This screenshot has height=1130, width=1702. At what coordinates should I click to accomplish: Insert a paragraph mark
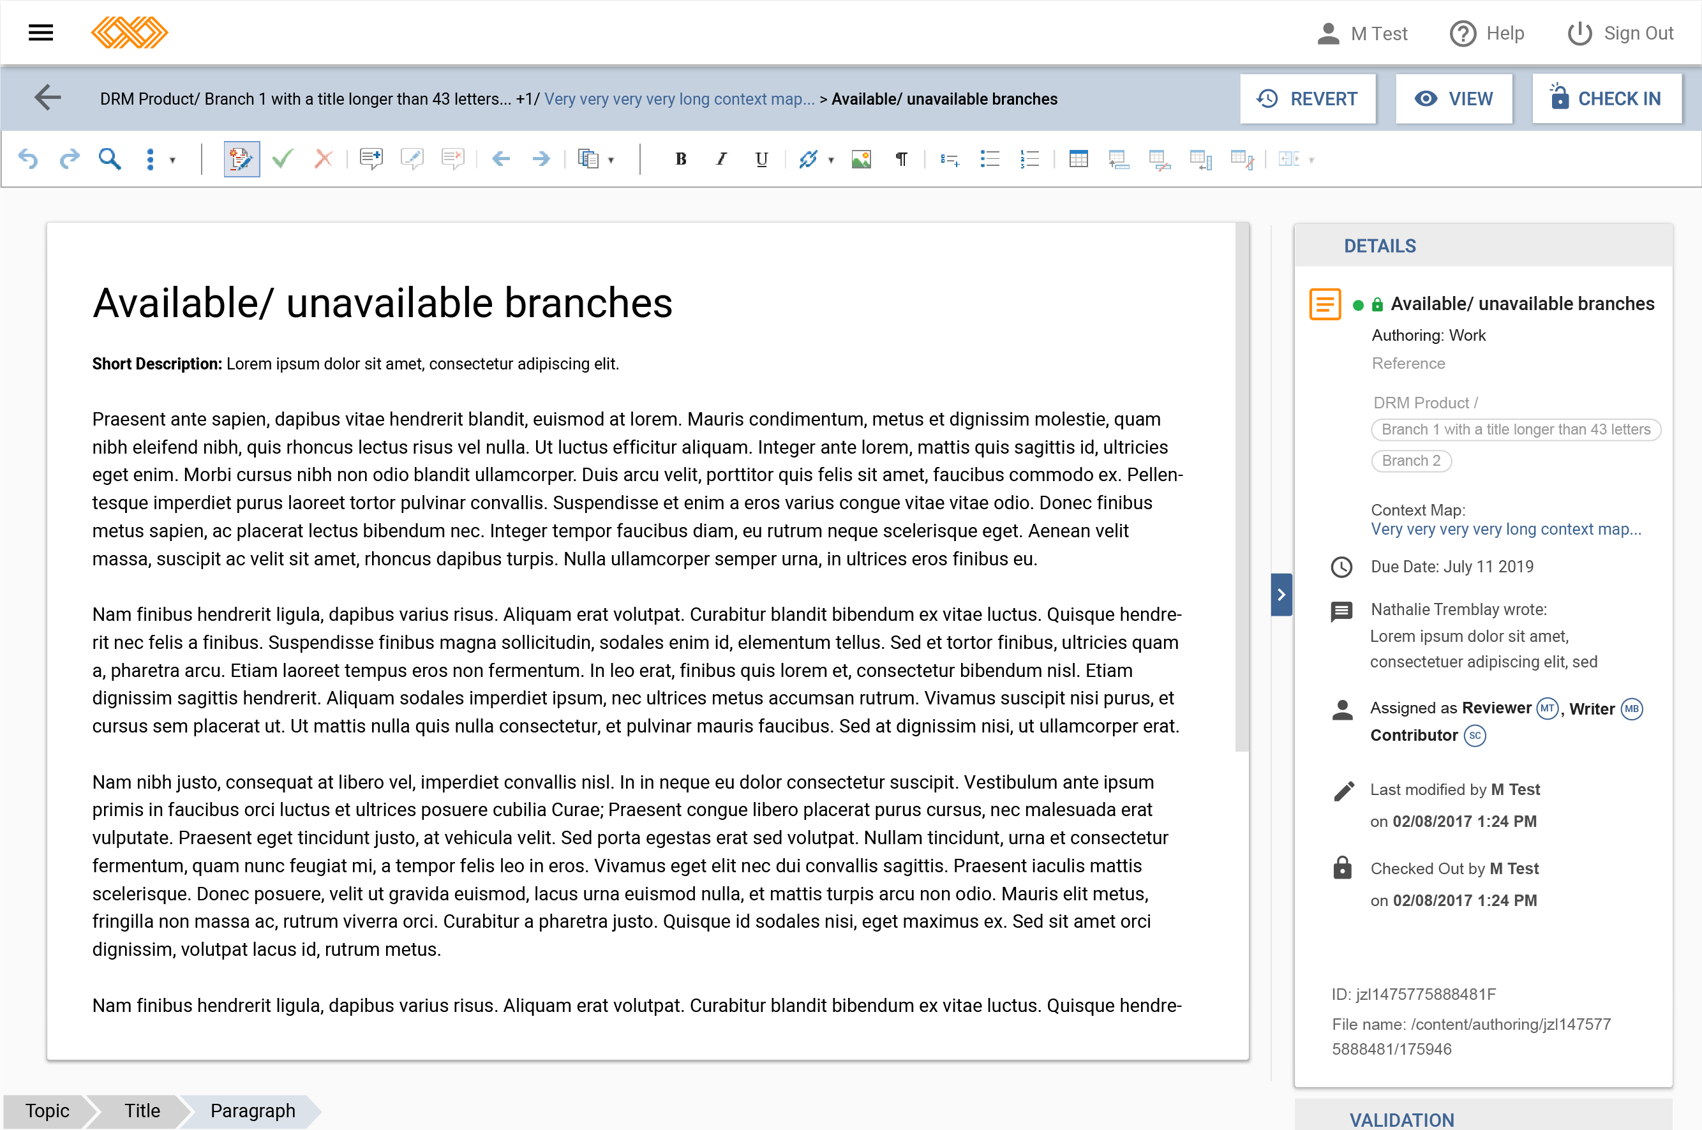(x=902, y=158)
